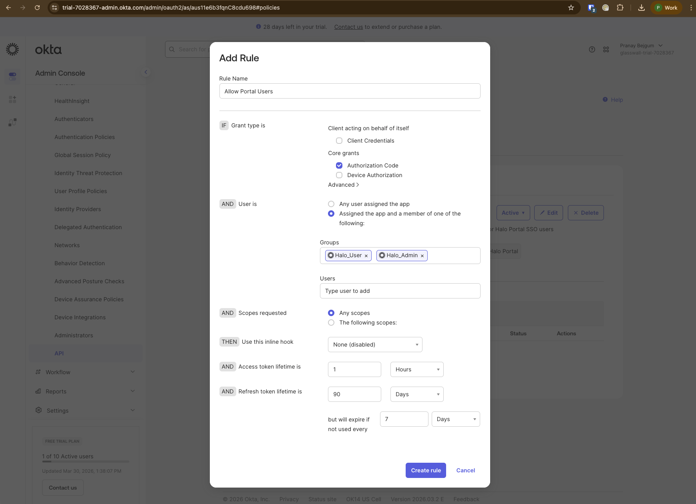Image resolution: width=696 pixels, height=504 pixels.
Task: Click the Edit policy button
Action: [549, 213]
